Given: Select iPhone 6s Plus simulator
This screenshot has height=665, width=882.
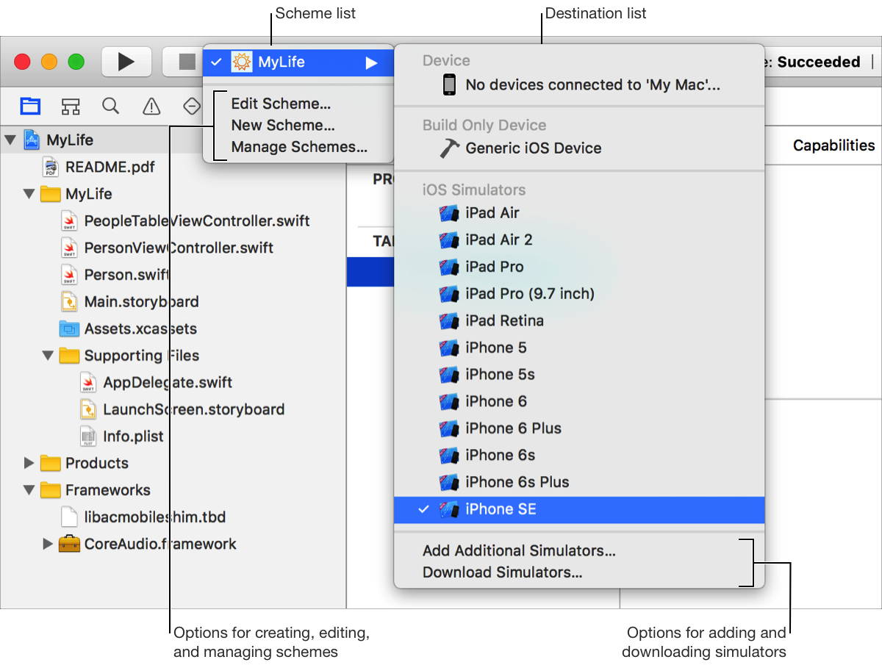Looking at the screenshot, I should pyautogui.click(x=579, y=483).
